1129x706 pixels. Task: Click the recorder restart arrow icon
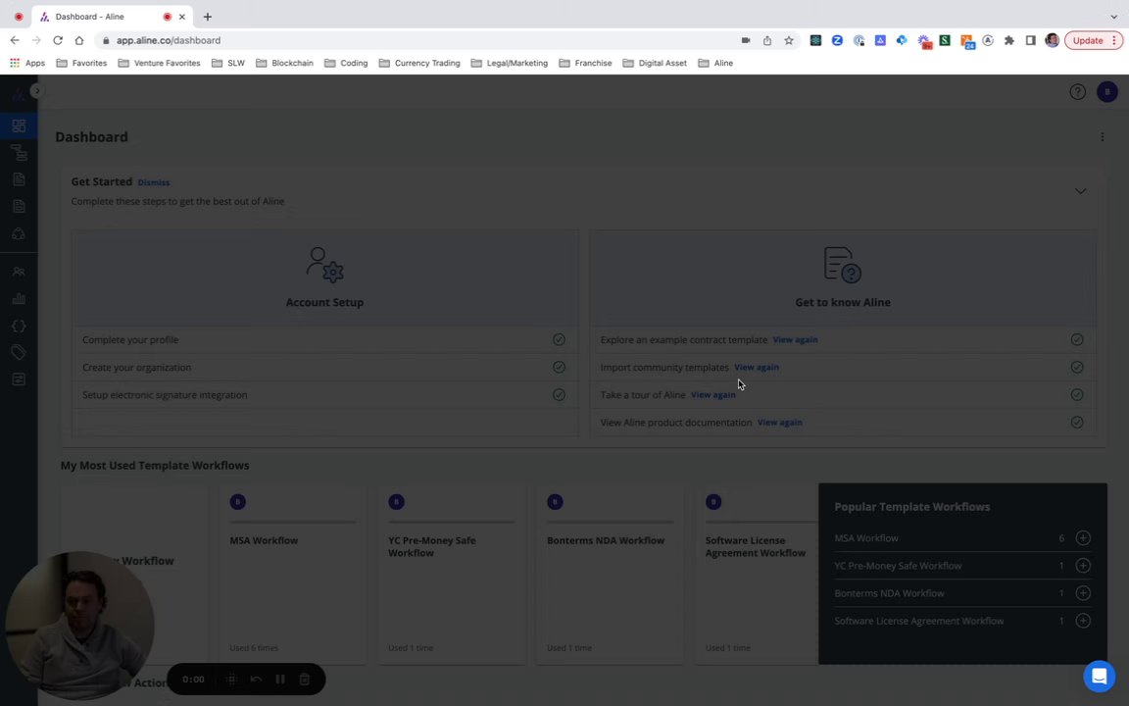pos(256,680)
